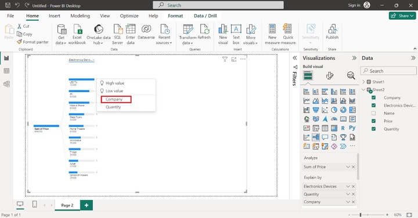Click the Excel workbook icon
418x218 pixels.
coord(77,30)
